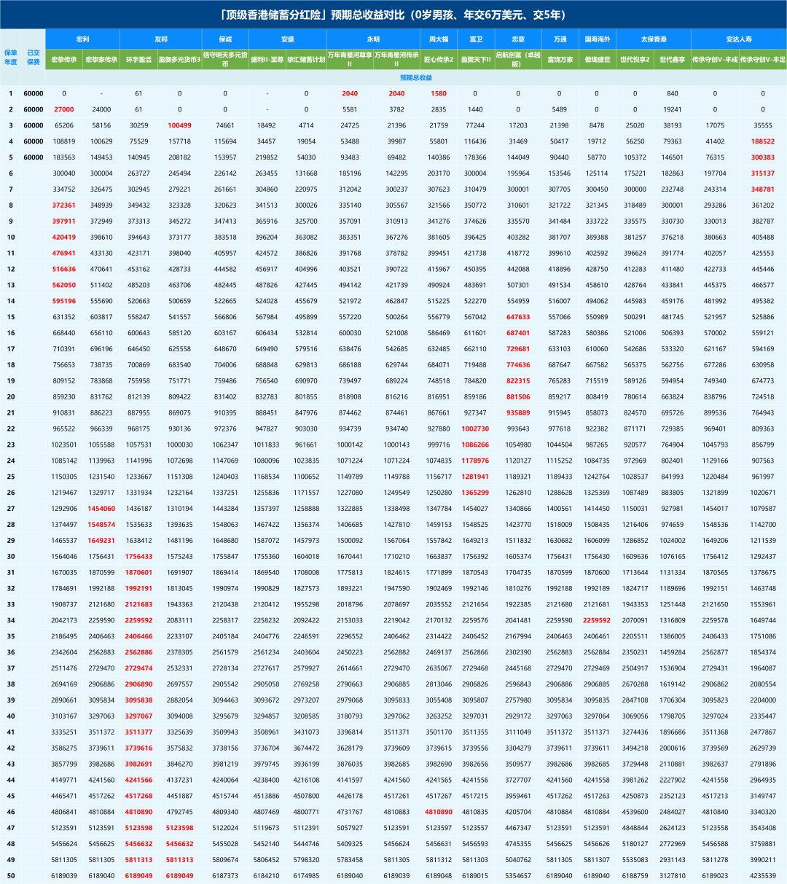The height and width of the screenshot is (884, 787).
Task: Click the 世代鑫享 column header
Action: coord(672,59)
